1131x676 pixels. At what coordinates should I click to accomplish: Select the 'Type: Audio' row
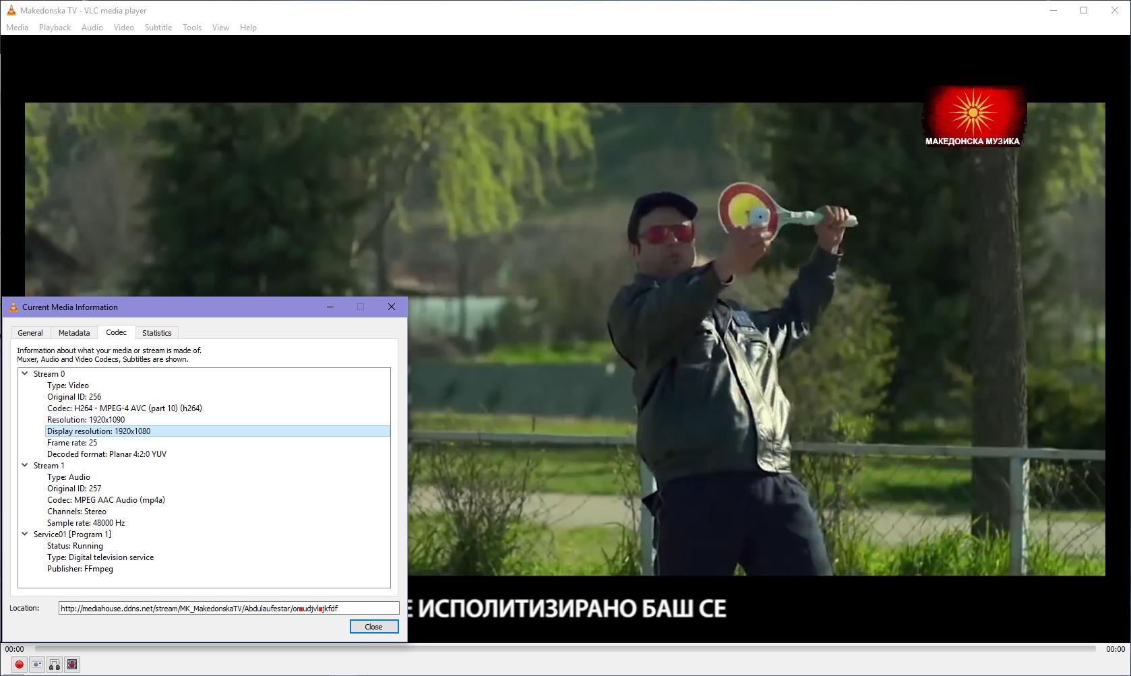(218, 477)
